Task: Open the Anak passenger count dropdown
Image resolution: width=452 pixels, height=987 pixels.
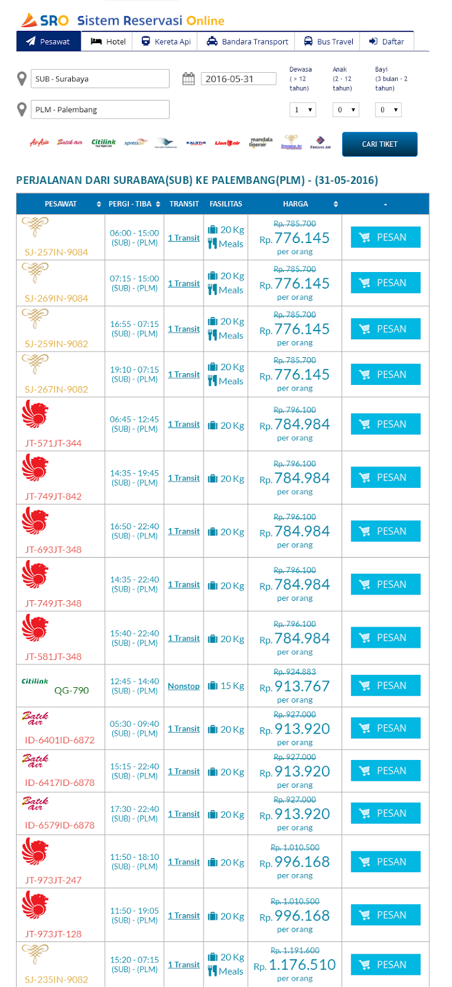Action: (345, 110)
